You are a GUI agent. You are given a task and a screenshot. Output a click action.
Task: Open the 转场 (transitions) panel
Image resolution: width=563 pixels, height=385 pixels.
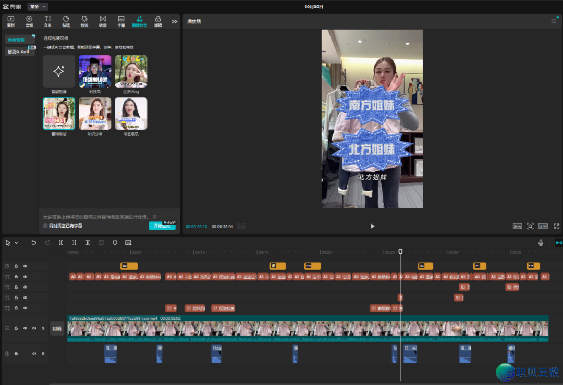click(103, 21)
